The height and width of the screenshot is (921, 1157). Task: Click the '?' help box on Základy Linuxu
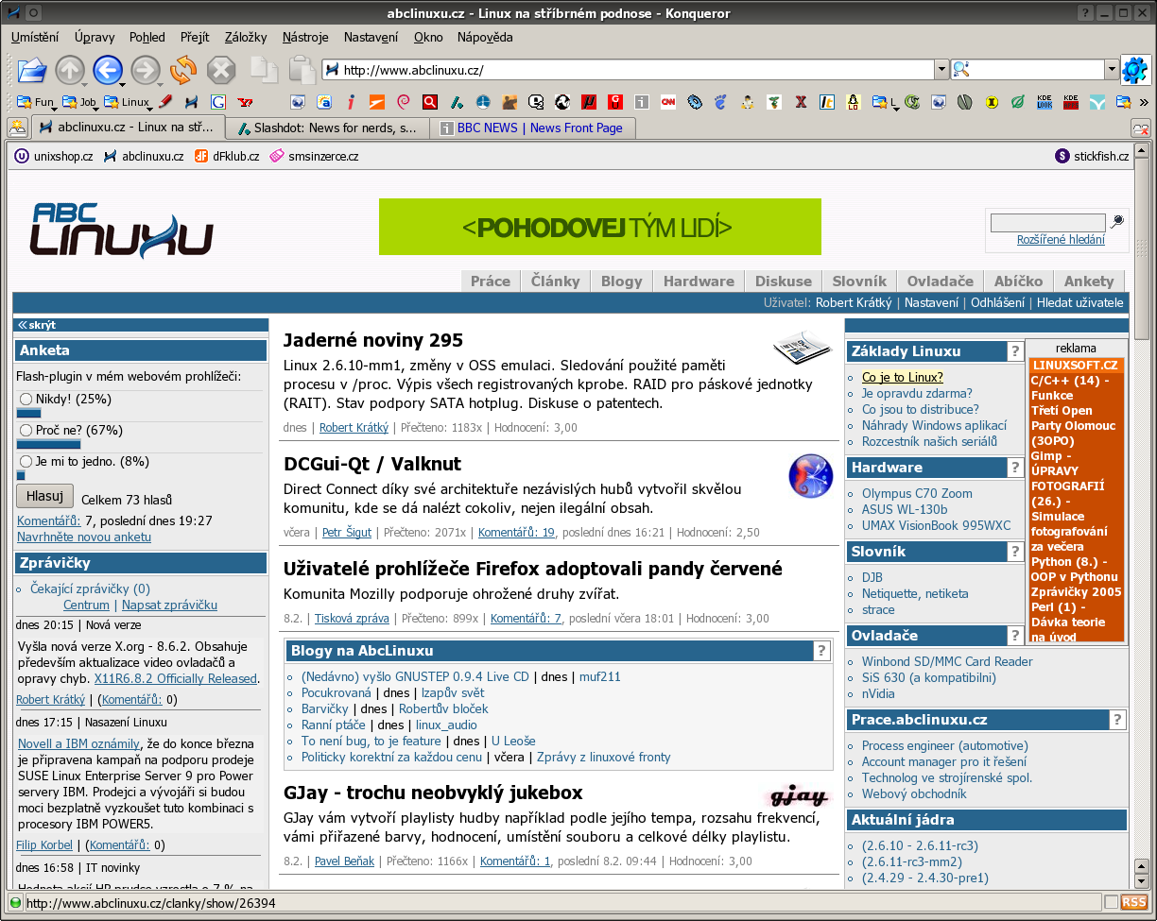[1014, 351]
